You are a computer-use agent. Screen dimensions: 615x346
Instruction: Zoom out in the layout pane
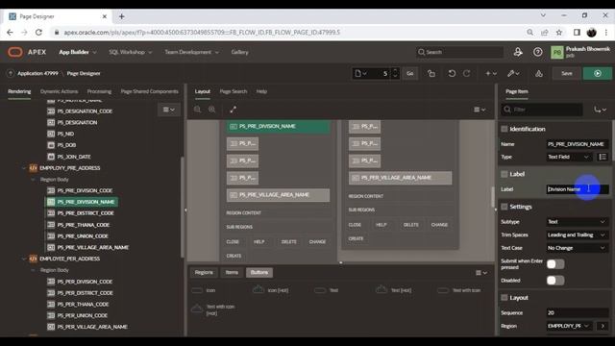[198, 110]
